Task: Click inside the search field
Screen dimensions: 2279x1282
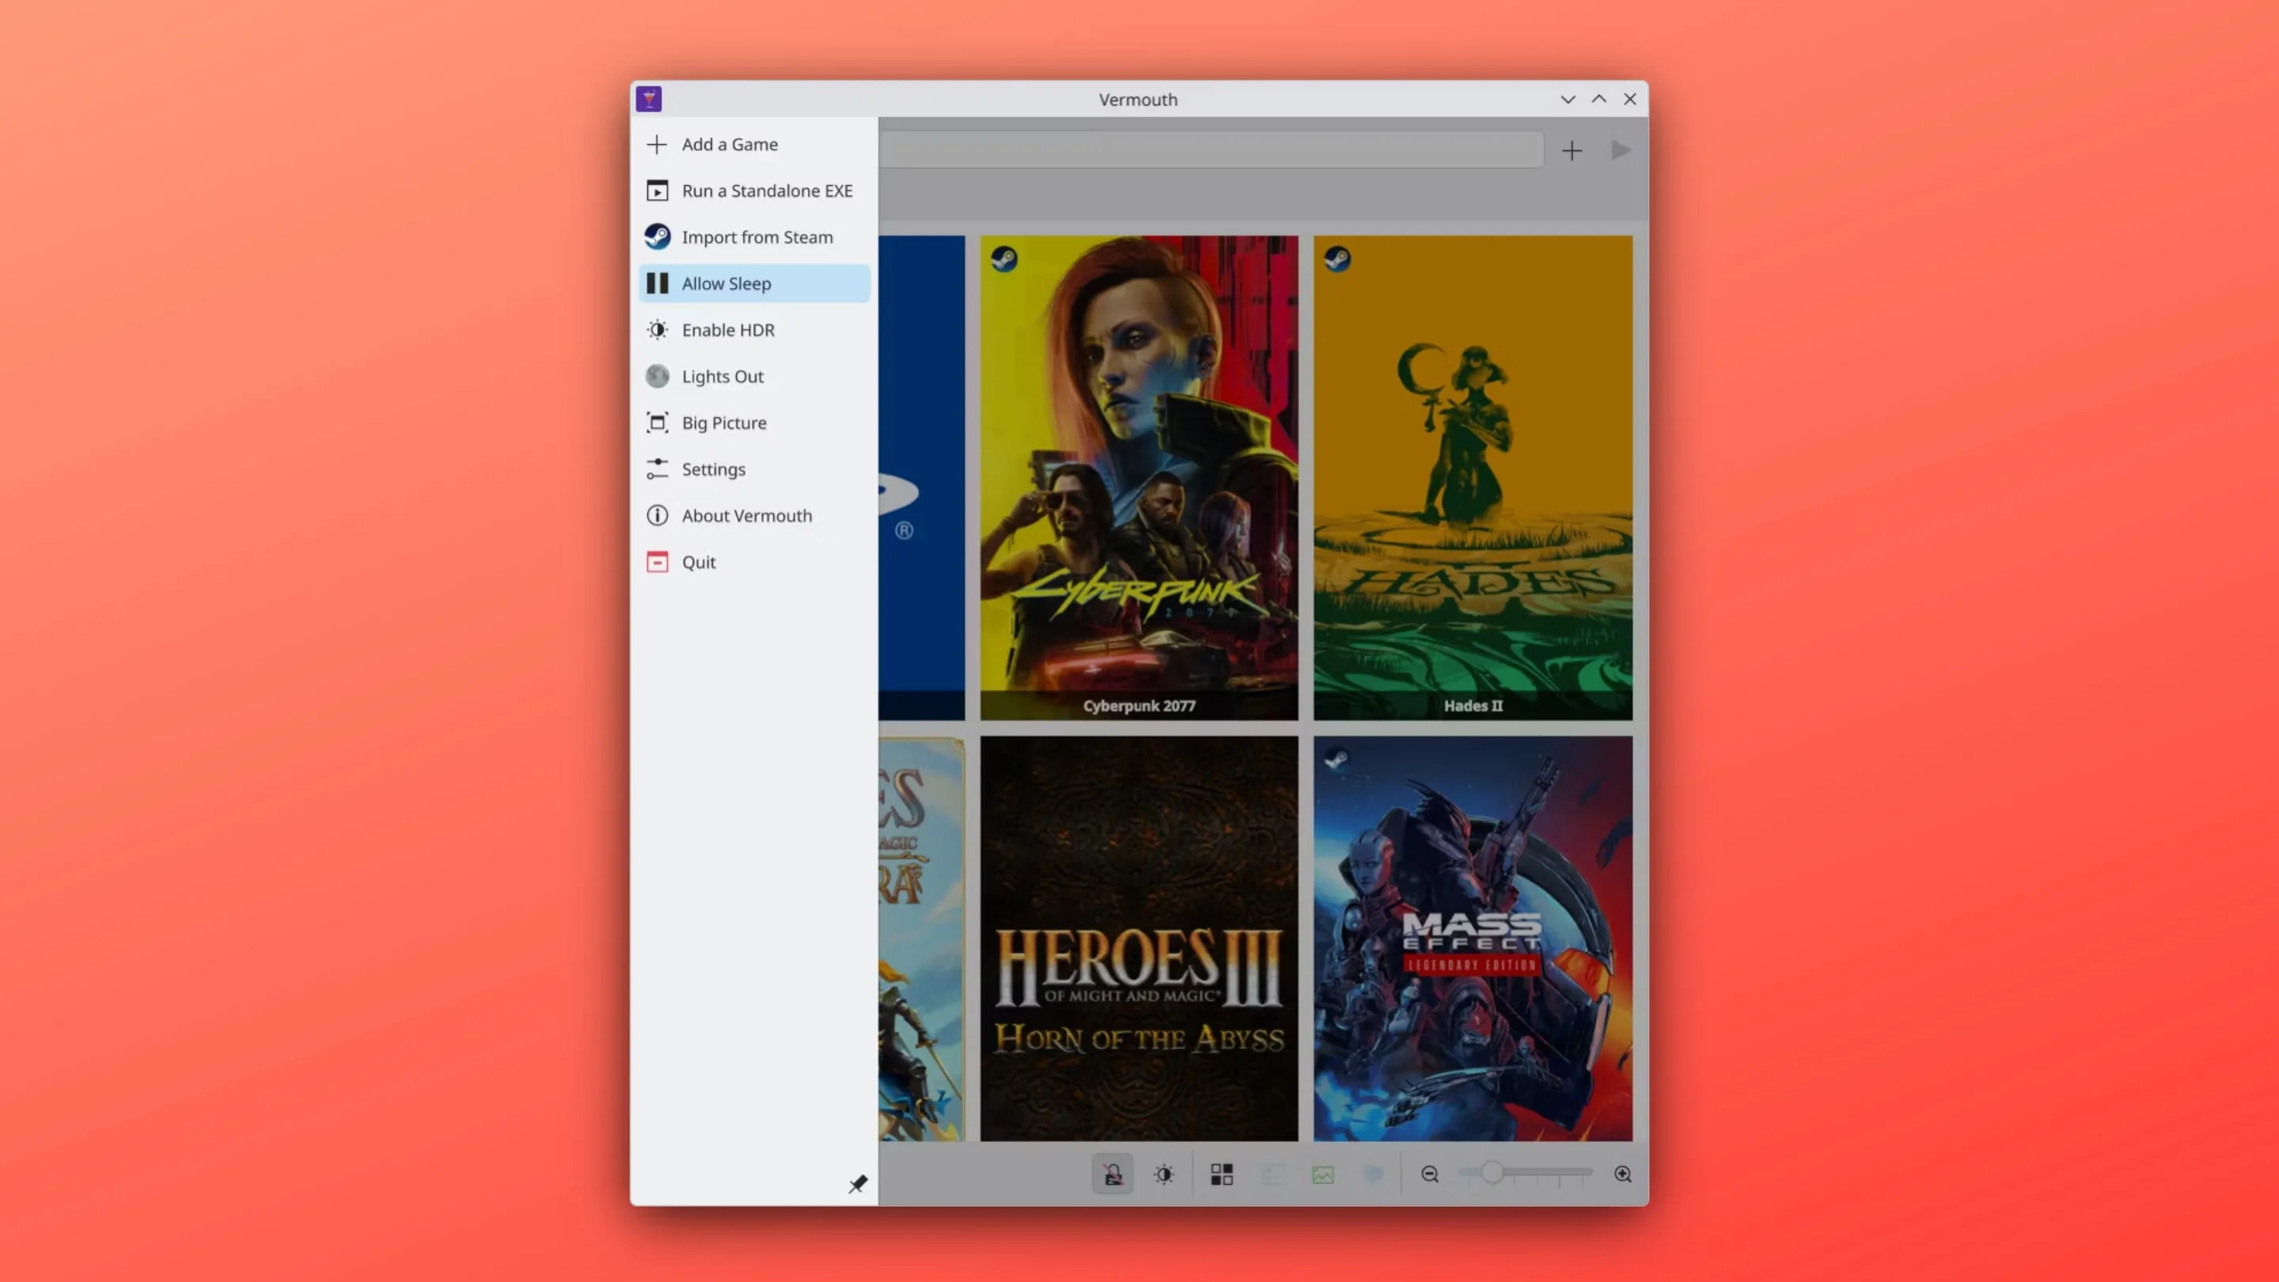Action: [1212, 150]
